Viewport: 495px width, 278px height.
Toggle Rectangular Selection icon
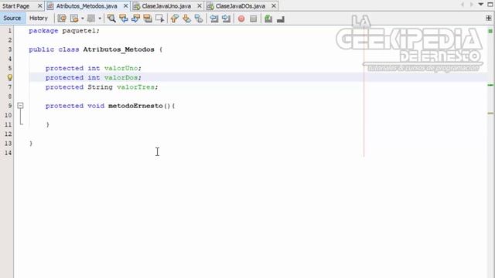coord(160,19)
